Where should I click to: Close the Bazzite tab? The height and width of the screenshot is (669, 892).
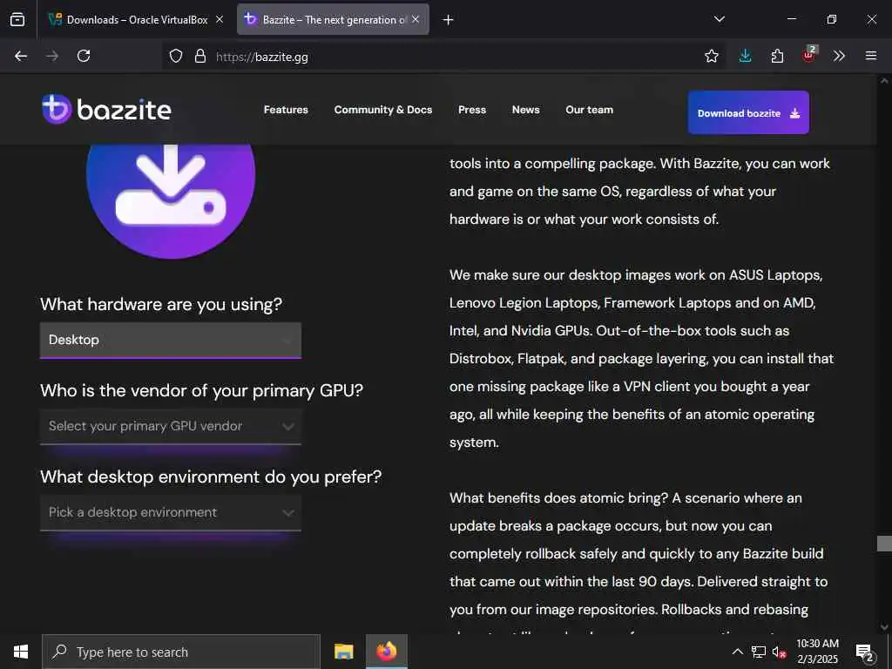tap(416, 19)
